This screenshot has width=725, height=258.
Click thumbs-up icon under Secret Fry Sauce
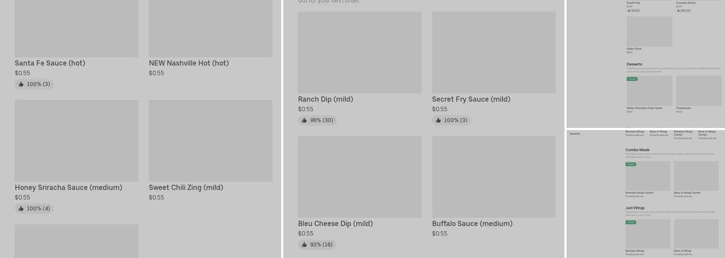click(x=439, y=120)
